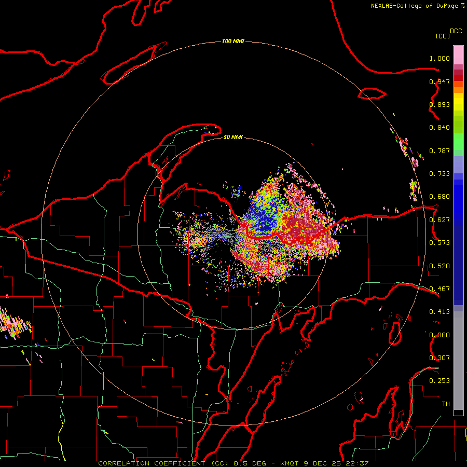Click the 0.307 color scale value
The width and height of the screenshot is (467, 467).
[439, 358]
